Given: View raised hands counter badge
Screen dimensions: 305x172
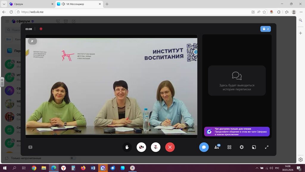Looking at the screenshot, I should (265, 29).
